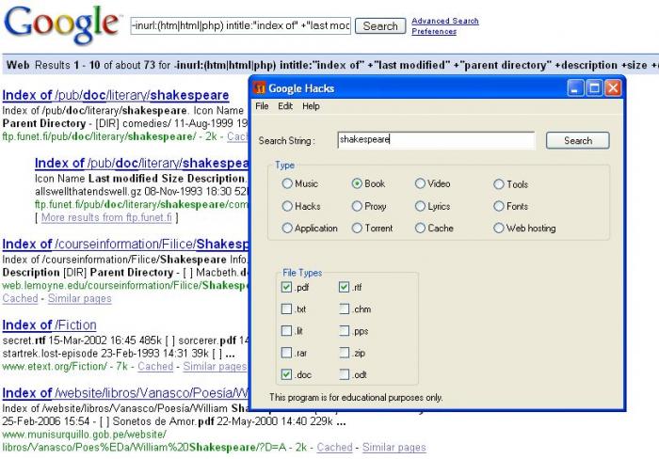The image size is (659, 459).
Task: Select the Book type radio button
Action: pos(357,183)
